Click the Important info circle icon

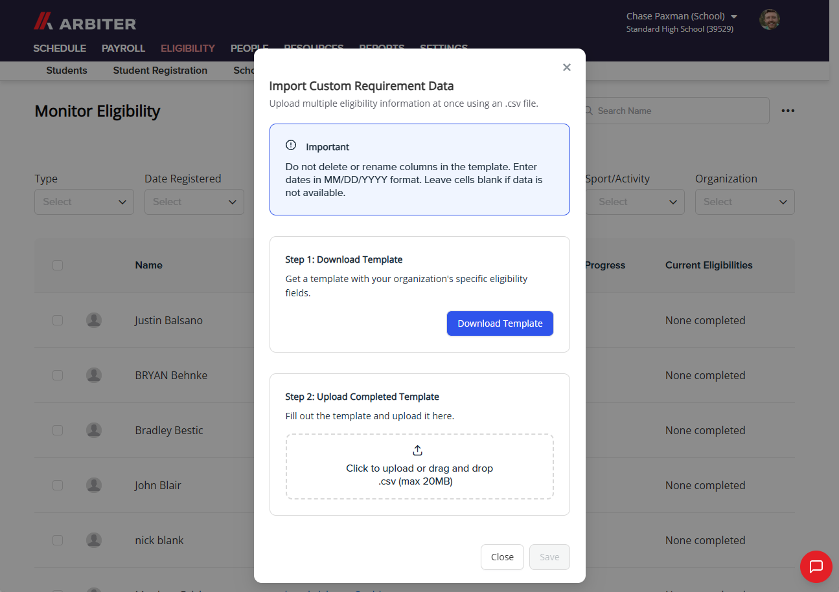point(291,145)
